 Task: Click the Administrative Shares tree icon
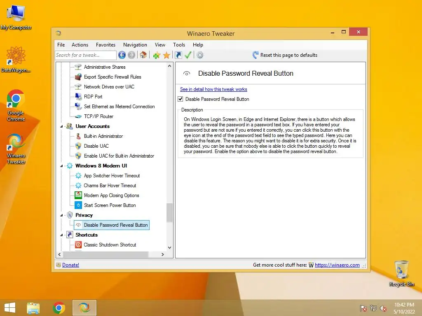point(78,67)
